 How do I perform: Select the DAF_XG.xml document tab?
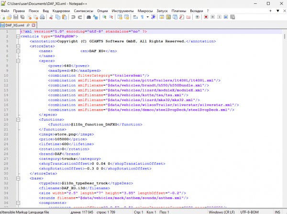click(15, 25)
